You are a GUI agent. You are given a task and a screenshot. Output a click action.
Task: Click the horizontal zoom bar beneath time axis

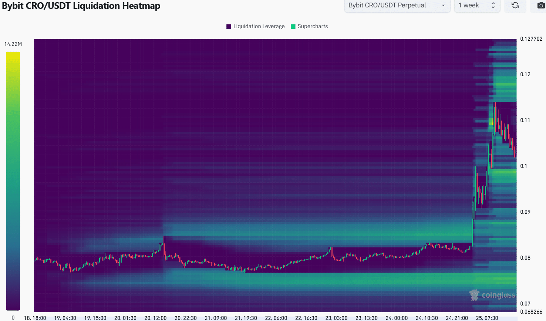pyautogui.click(x=275, y=320)
